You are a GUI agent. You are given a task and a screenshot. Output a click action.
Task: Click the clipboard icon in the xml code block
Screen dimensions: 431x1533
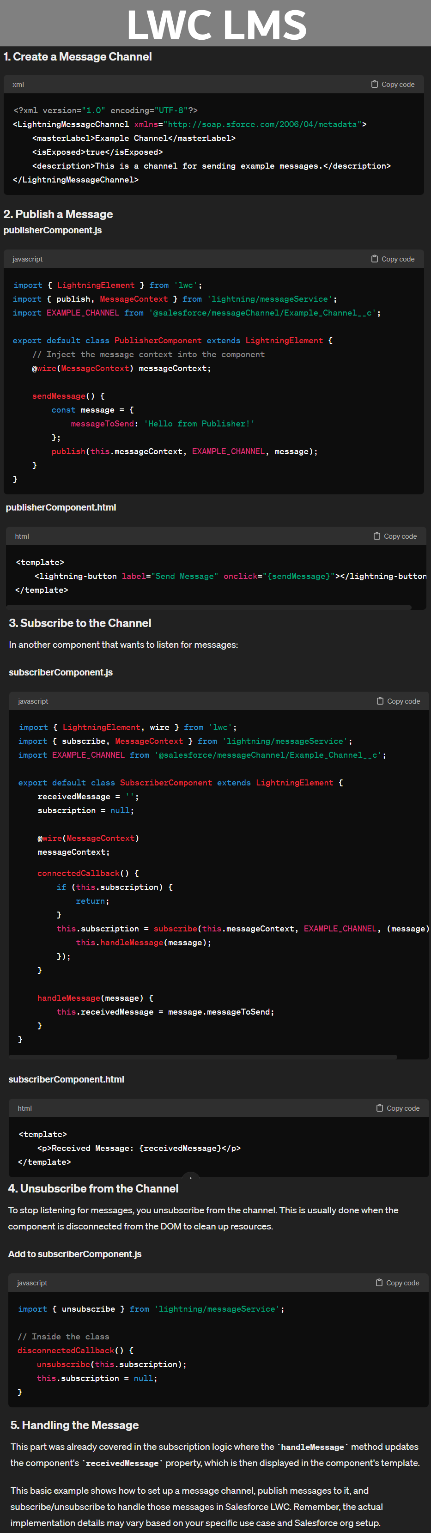(375, 84)
